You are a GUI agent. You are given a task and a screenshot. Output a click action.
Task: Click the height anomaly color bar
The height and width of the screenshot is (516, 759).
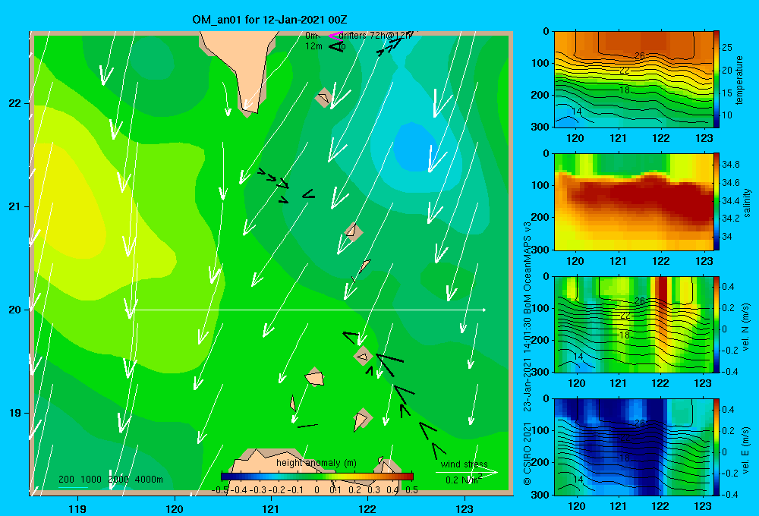[x=317, y=477]
